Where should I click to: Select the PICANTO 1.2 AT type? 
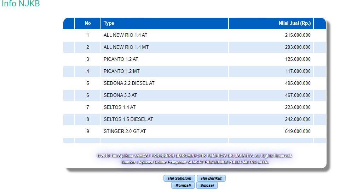pos(121,59)
